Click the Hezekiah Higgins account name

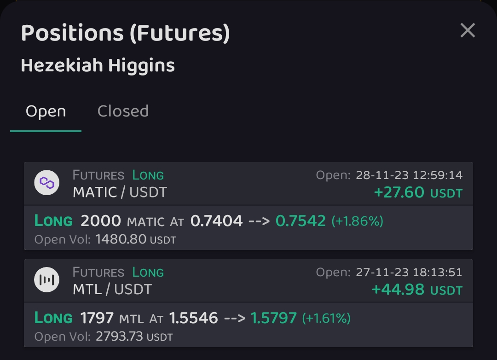(98, 65)
